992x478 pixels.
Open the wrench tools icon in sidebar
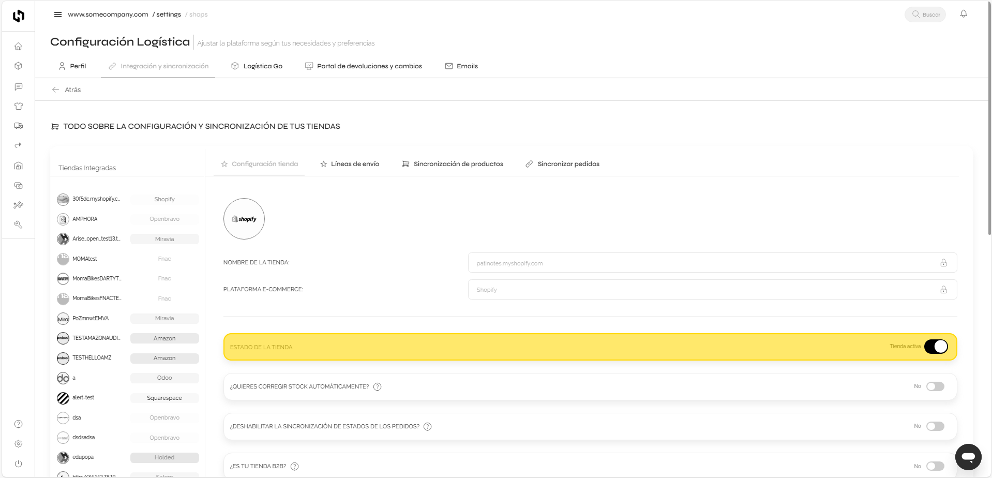18,225
